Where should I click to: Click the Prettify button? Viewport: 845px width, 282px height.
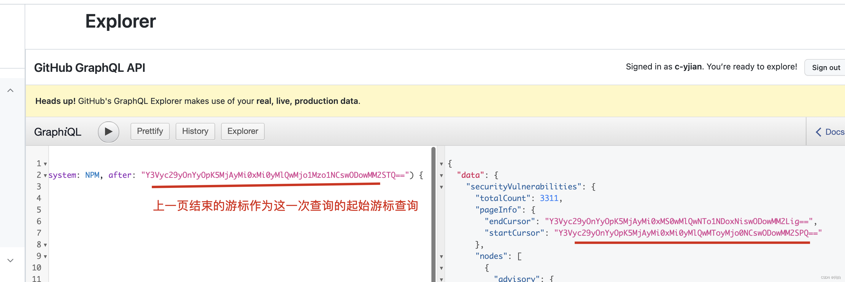point(150,131)
